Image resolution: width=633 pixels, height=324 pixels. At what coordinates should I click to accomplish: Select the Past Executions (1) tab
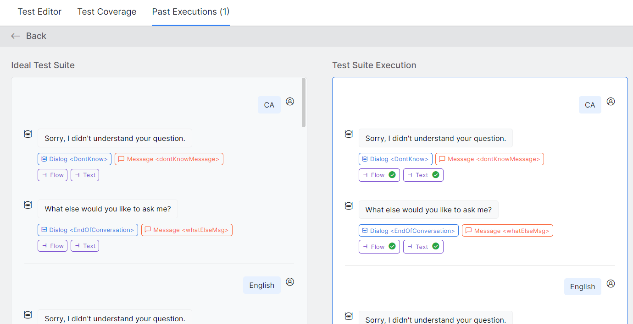click(191, 12)
